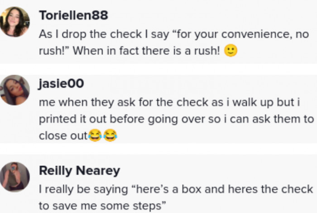Image resolution: width=317 pixels, height=213 pixels.
Task: Click the smiley face emoji after "rush!"
Action: coord(231,52)
